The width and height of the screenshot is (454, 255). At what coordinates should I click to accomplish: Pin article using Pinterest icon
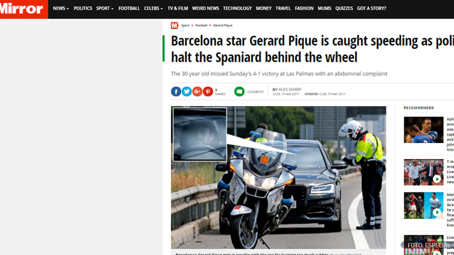pos(208,92)
